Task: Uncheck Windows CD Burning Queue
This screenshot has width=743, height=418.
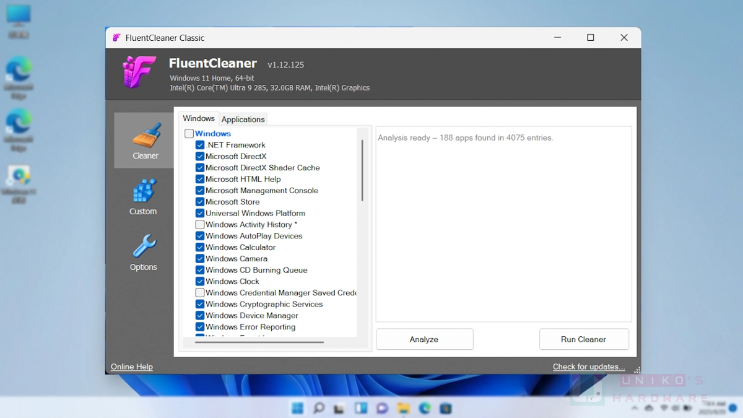Action: tap(200, 270)
